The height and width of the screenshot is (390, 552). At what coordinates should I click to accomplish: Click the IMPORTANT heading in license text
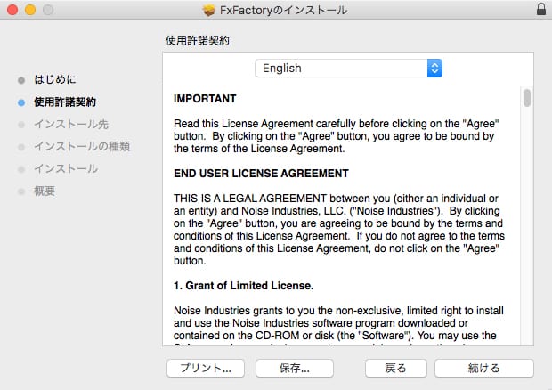coord(205,99)
